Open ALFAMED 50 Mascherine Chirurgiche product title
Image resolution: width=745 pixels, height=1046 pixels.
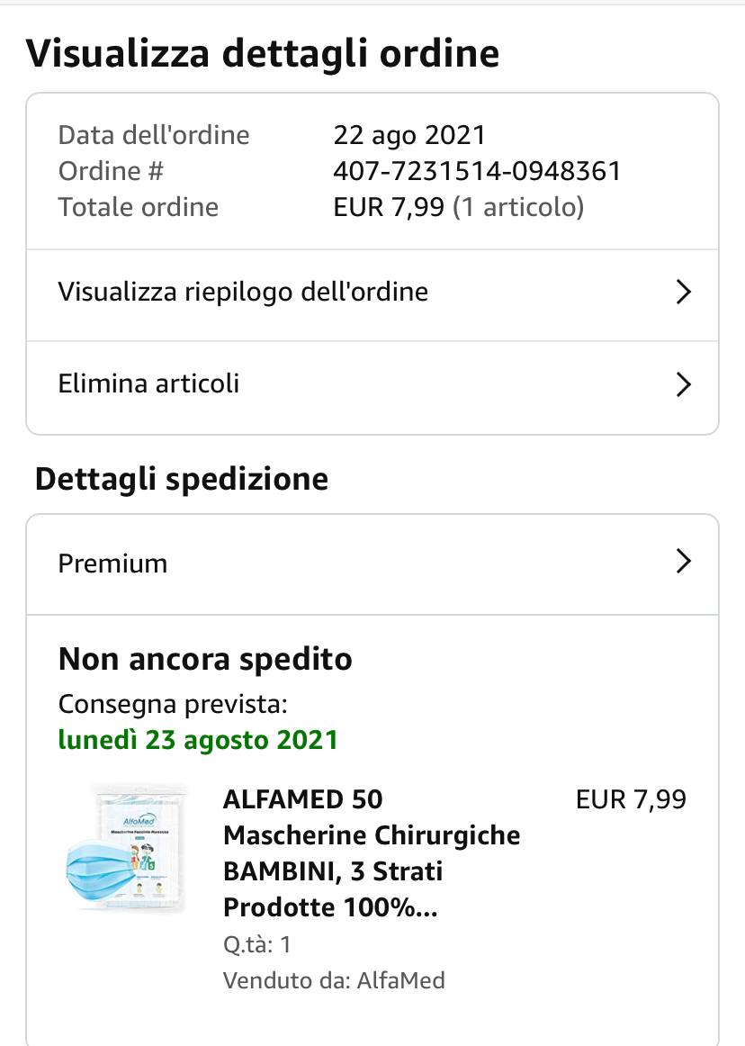coord(371,852)
